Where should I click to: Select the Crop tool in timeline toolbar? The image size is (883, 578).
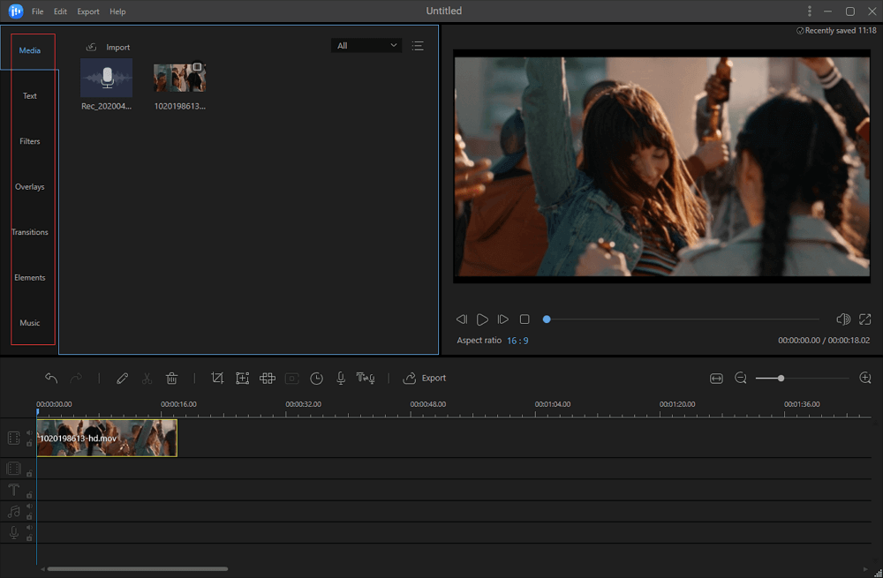[x=217, y=378]
